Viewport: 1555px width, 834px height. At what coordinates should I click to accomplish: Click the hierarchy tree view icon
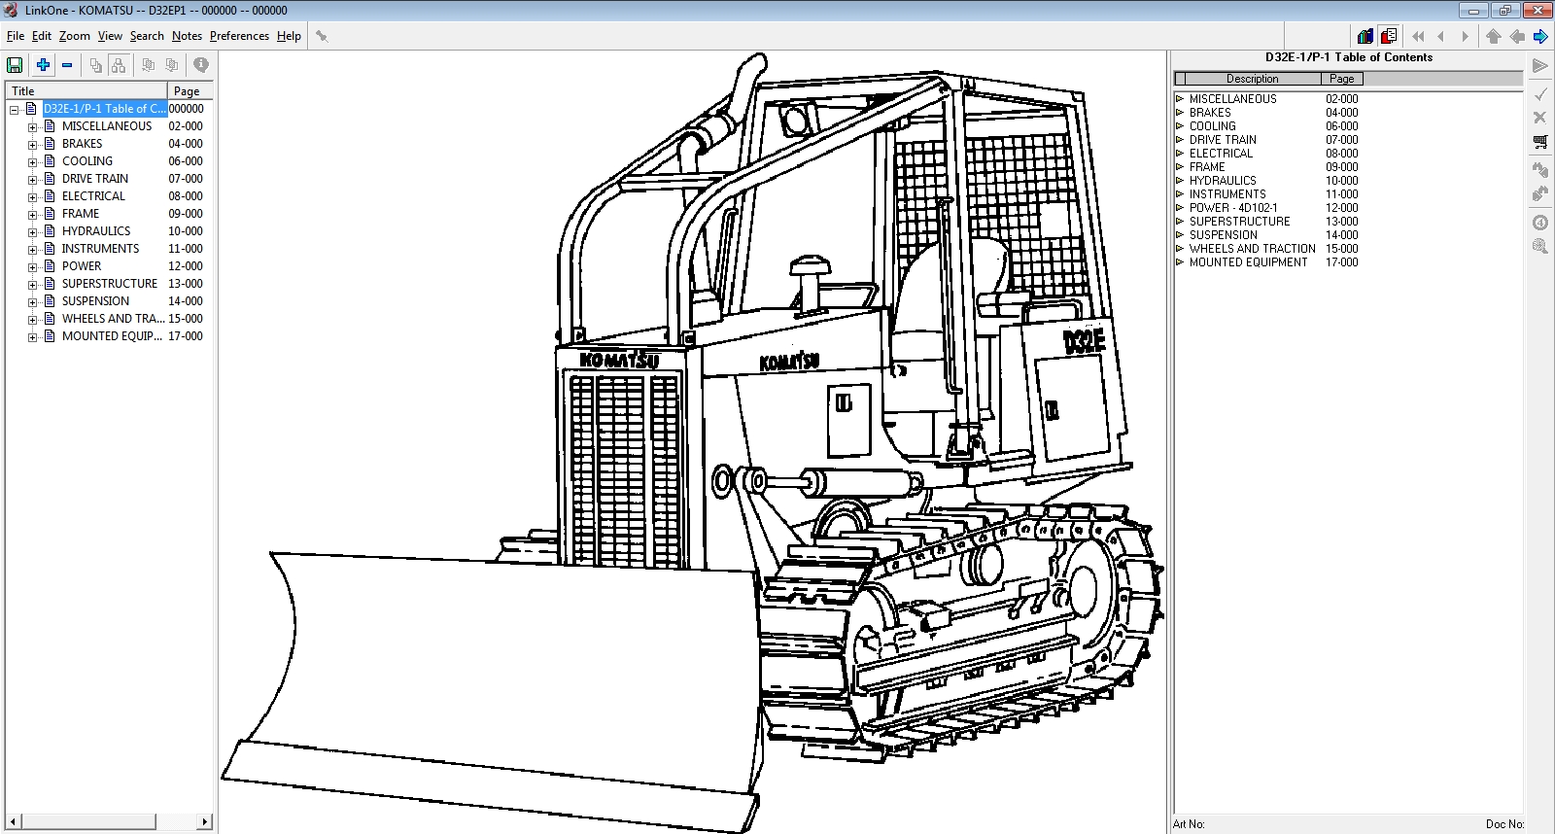pyautogui.click(x=119, y=65)
